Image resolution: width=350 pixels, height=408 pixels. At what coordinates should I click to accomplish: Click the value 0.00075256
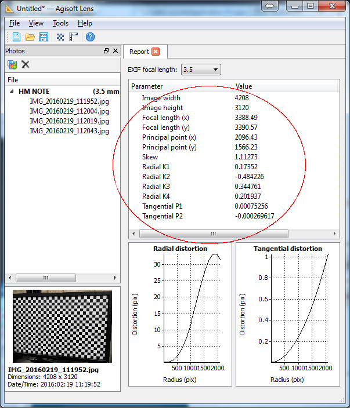pos(251,206)
